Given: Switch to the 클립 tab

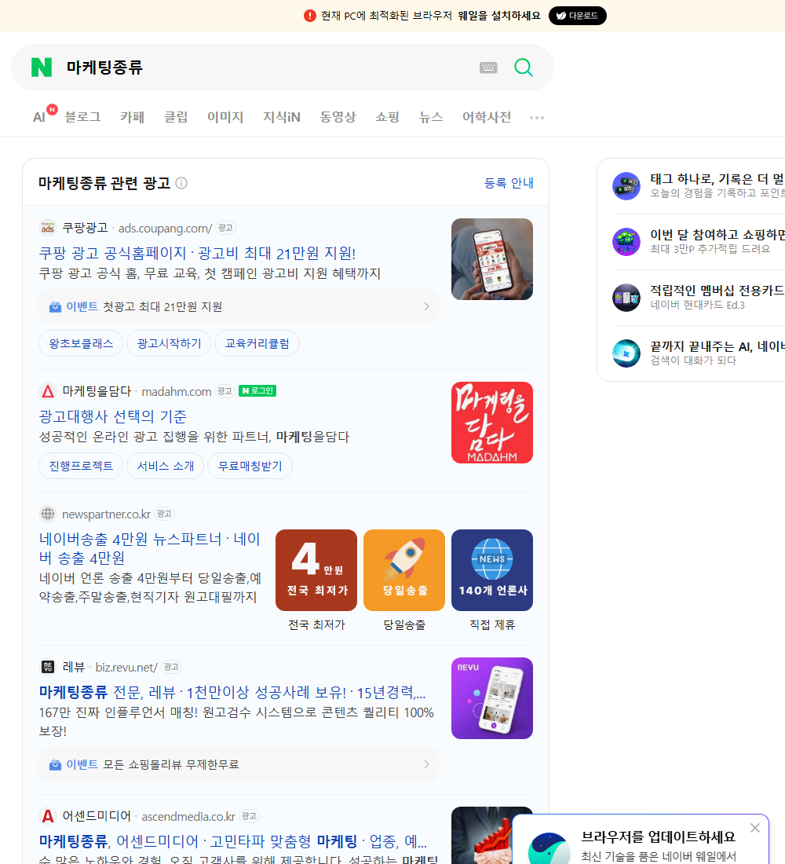Looking at the screenshot, I should (176, 117).
